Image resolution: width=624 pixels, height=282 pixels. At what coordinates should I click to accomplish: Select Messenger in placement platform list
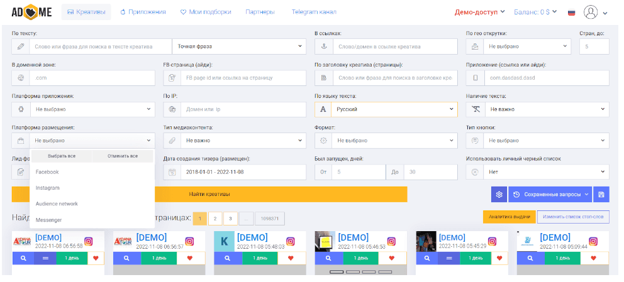(48, 220)
